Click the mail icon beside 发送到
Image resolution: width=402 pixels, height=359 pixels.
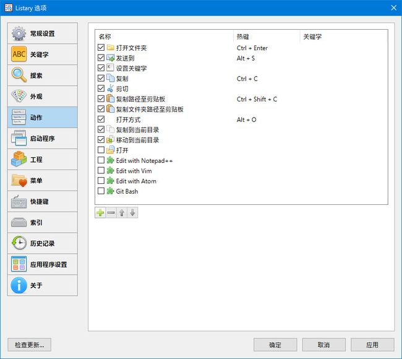(110, 58)
